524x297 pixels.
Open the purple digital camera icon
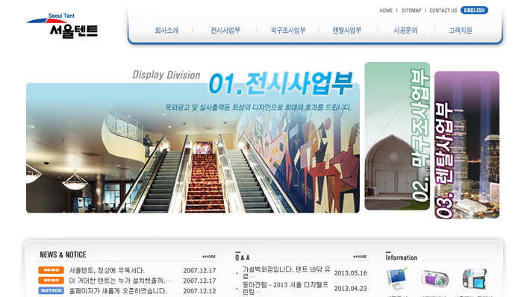tap(434, 278)
